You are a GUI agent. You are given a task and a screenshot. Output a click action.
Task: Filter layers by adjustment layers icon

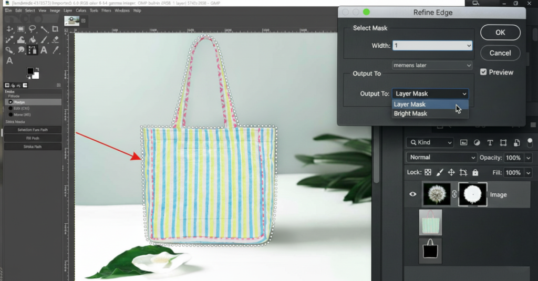point(477,142)
